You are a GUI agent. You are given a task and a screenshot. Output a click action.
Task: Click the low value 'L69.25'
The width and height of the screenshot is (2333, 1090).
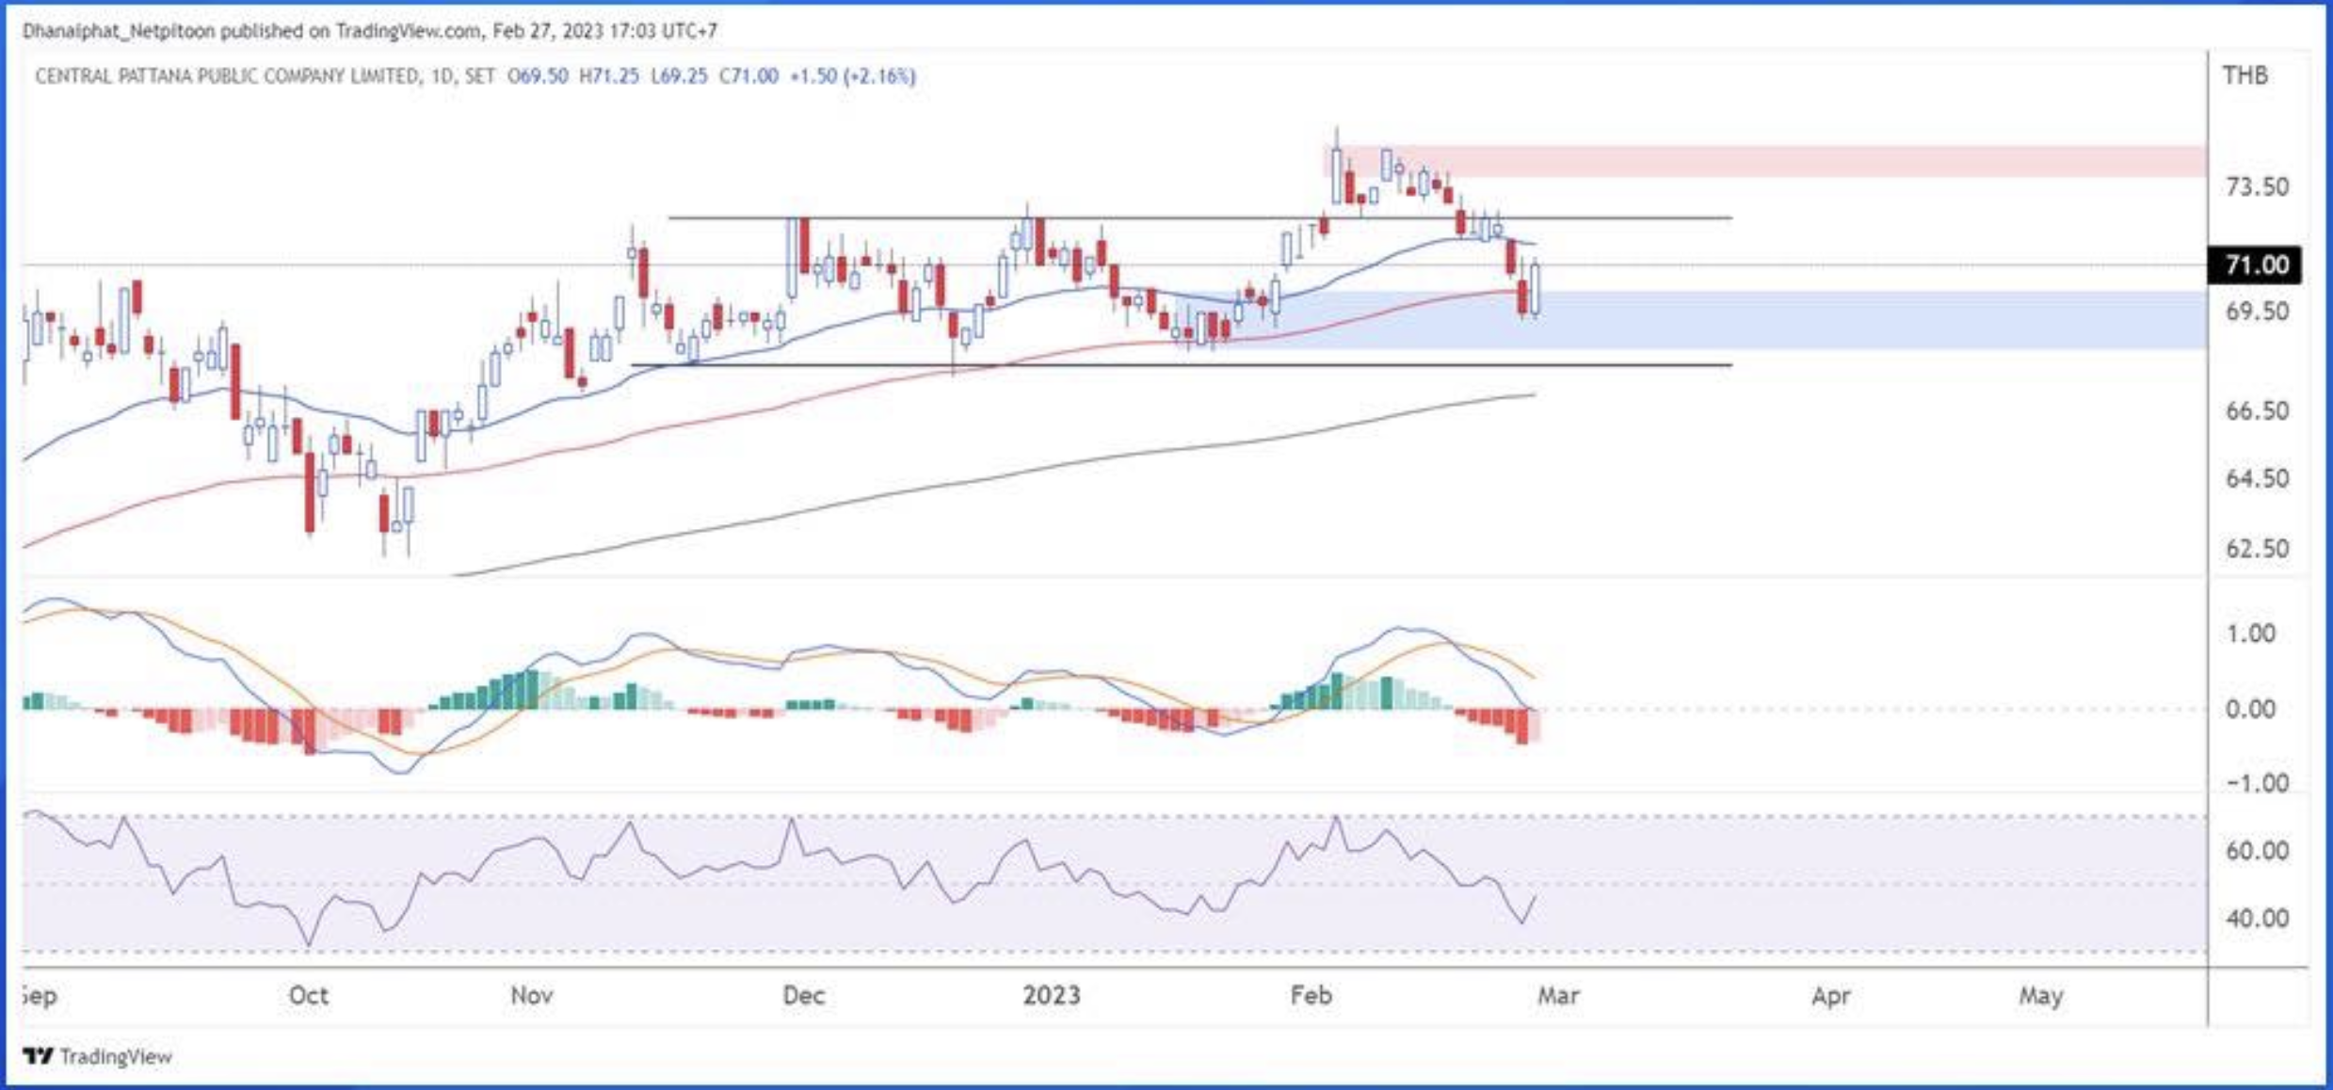679,76
